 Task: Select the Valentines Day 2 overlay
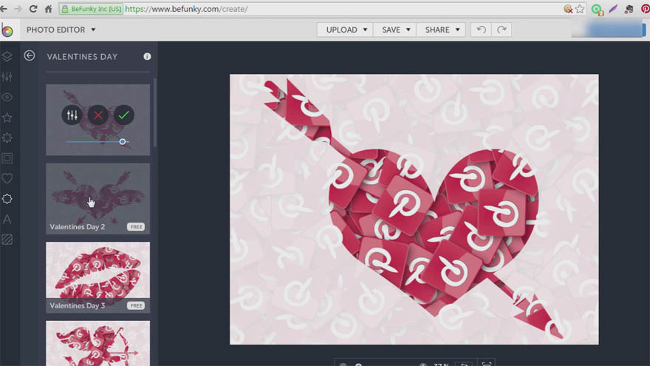tap(97, 199)
